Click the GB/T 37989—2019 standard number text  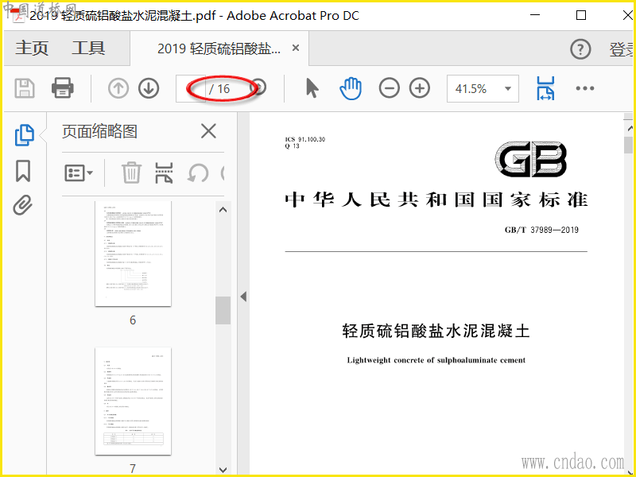click(x=541, y=230)
